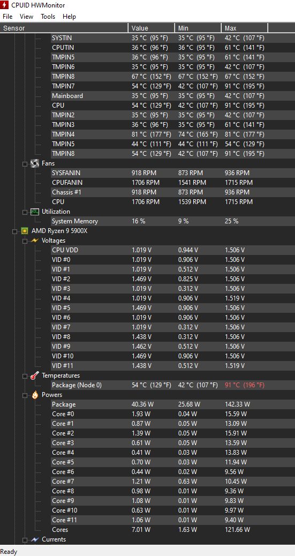Select the VID #11 row
The height and width of the screenshot is (556, 295).
point(173,366)
